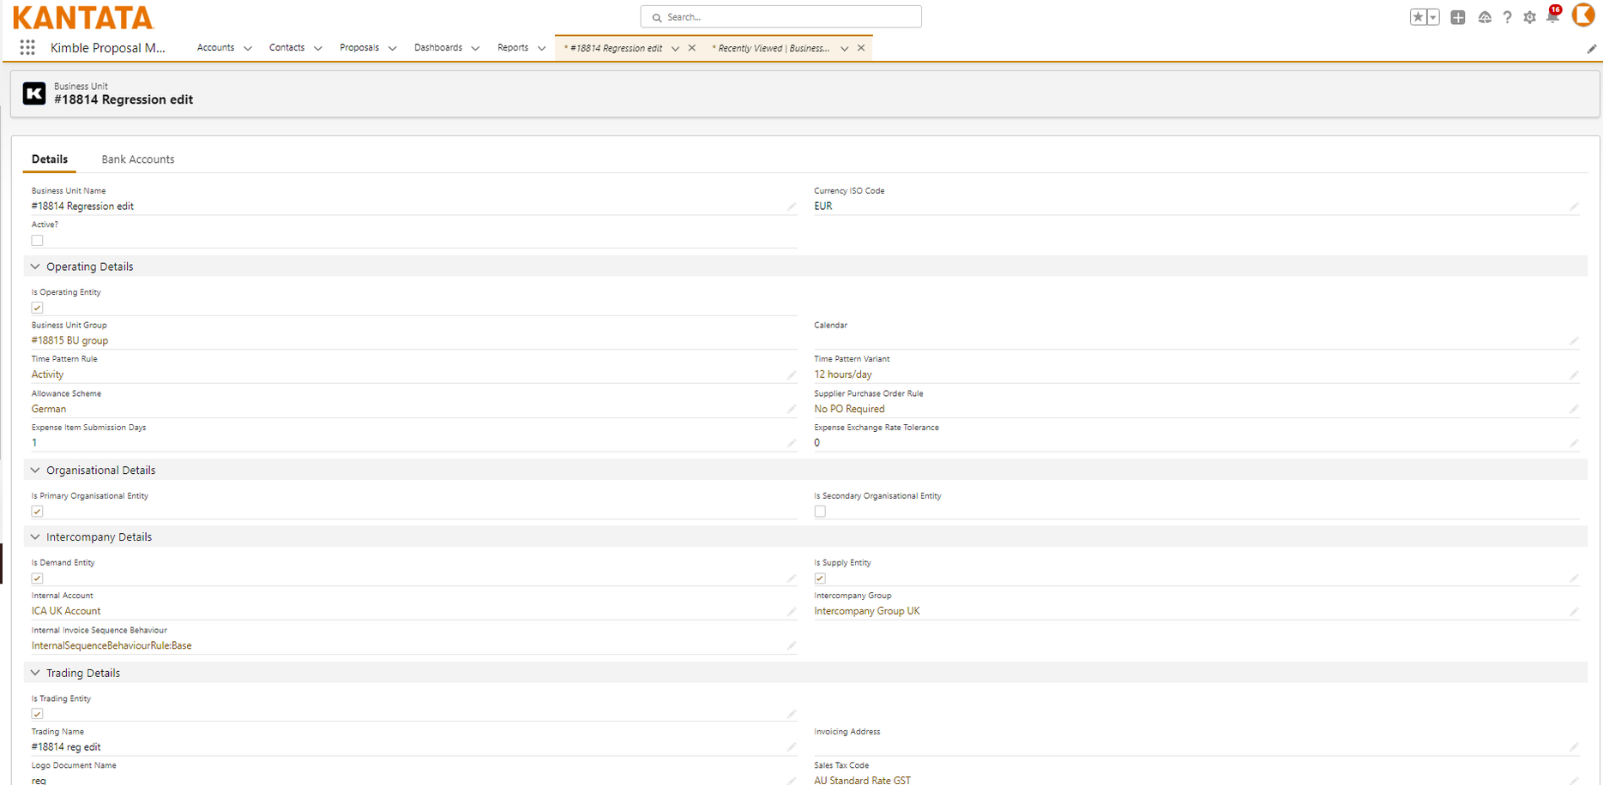Image resolution: width=1603 pixels, height=785 pixels.
Task: Open the Help question mark
Action: (x=1507, y=17)
